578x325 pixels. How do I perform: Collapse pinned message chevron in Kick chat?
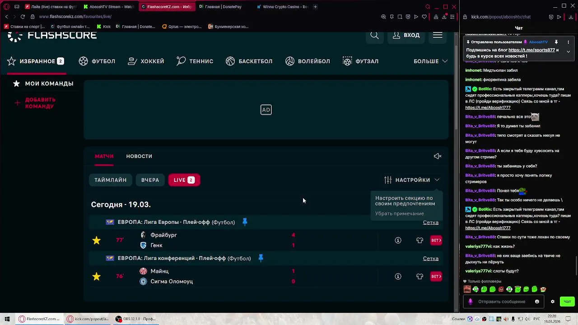pos(569,51)
